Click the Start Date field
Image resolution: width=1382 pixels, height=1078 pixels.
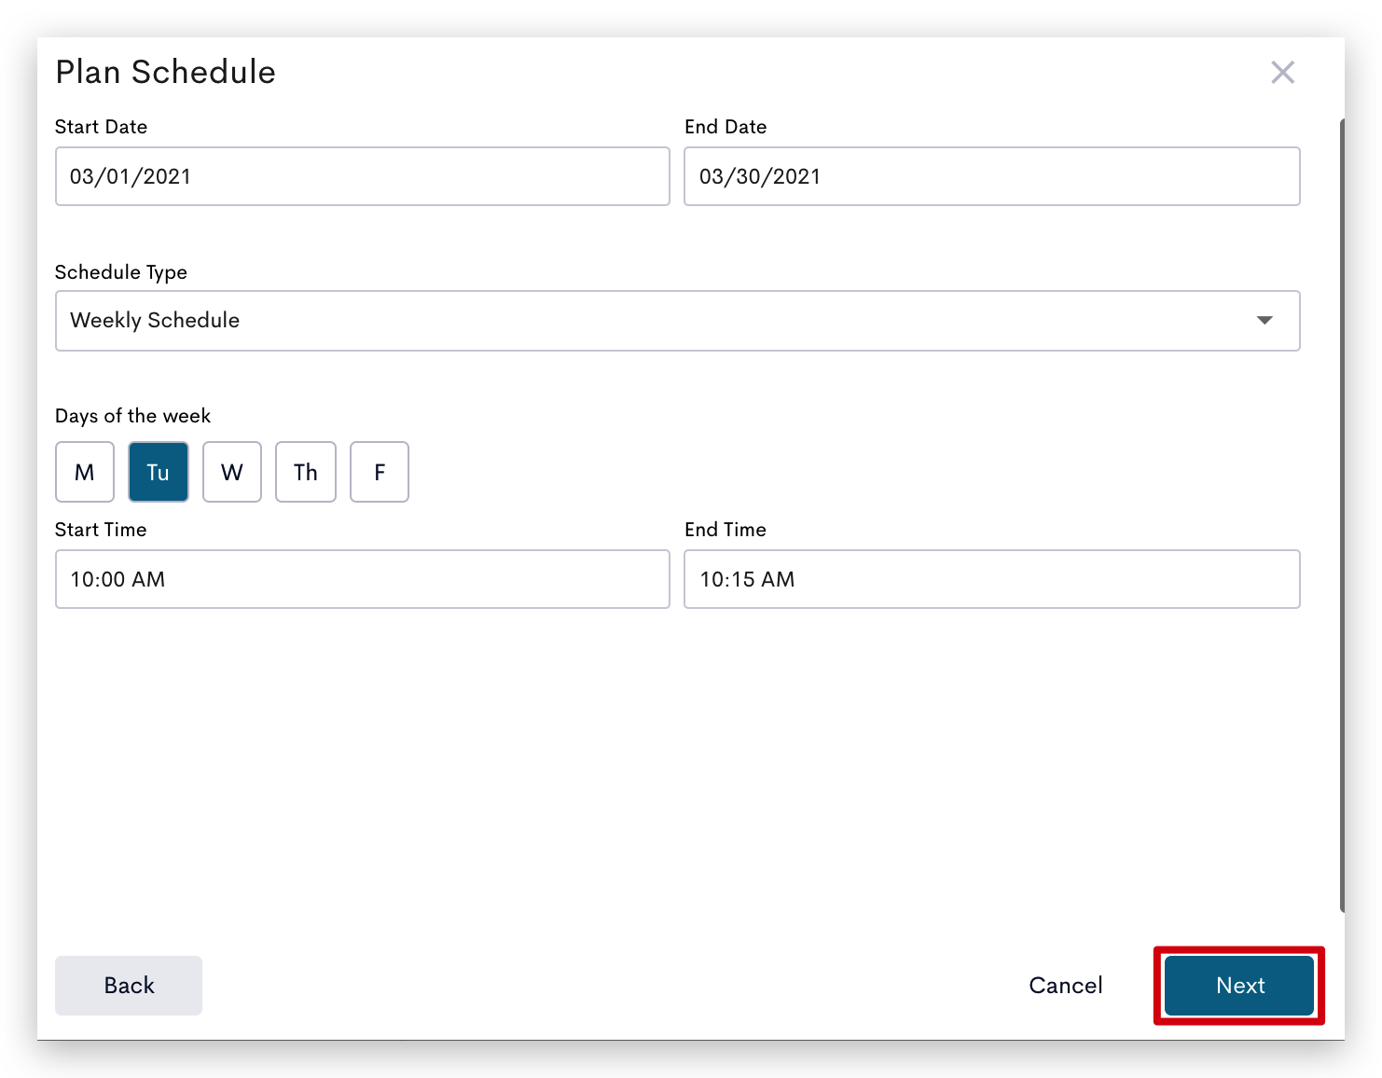363,176
